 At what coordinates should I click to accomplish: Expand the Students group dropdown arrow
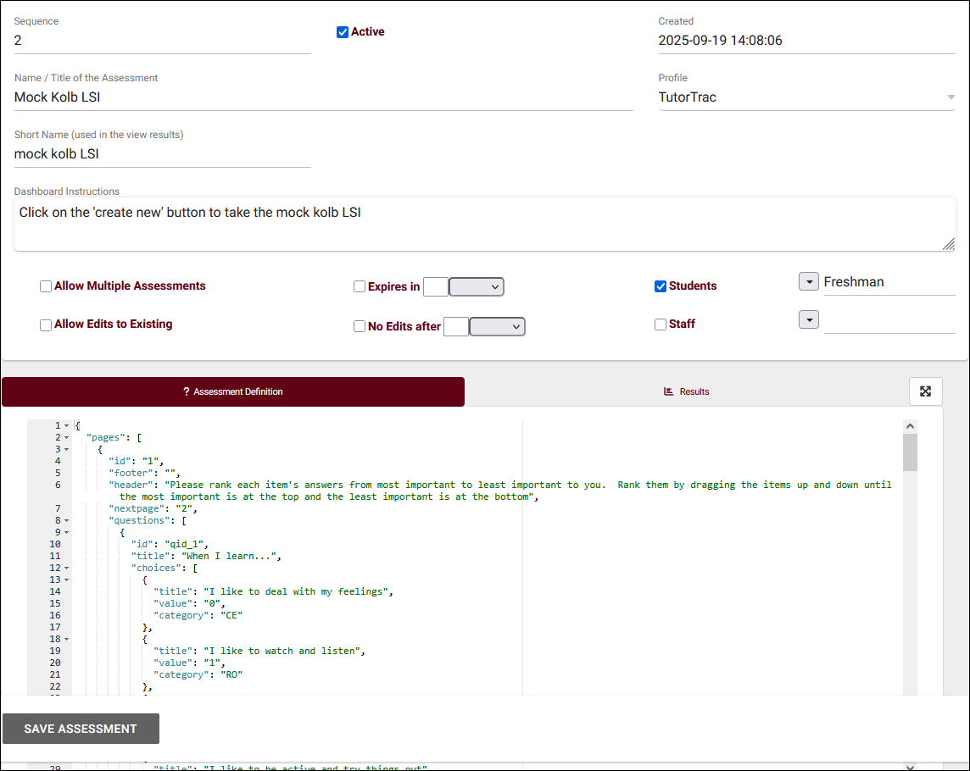pyautogui.click(x=808, y=281)
